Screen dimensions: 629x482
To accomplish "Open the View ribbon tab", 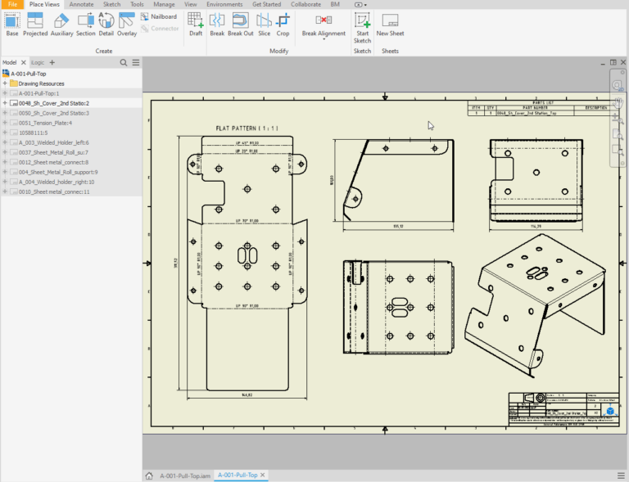I will 191,4.
